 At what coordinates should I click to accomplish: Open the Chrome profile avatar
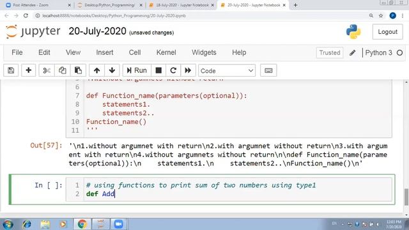point(392,15)
